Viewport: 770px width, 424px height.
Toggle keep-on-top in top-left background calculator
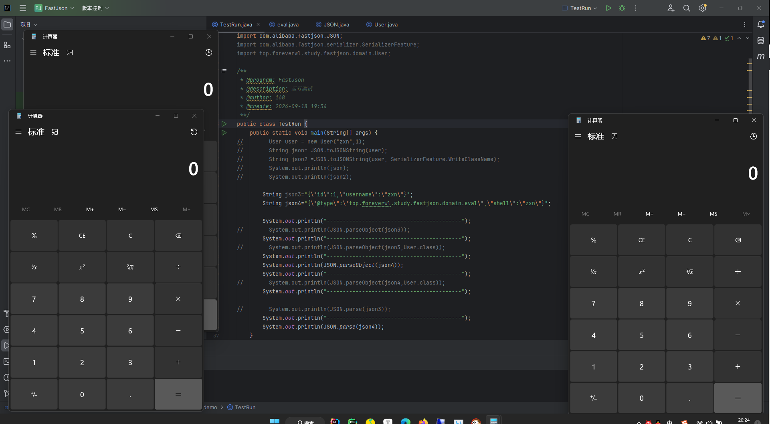pyautogui.click(x=70, y=52)
